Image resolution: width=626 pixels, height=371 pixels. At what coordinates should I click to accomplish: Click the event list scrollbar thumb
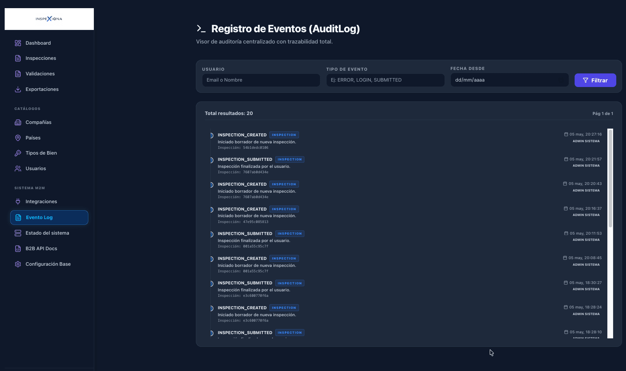click(610, 179)
